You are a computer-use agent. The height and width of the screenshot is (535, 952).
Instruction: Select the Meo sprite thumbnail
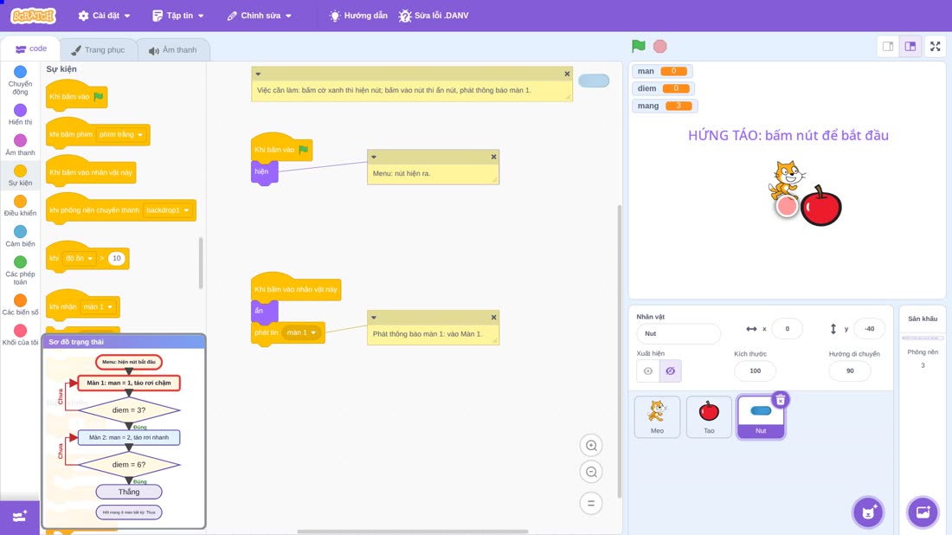(x=657, y=416)
